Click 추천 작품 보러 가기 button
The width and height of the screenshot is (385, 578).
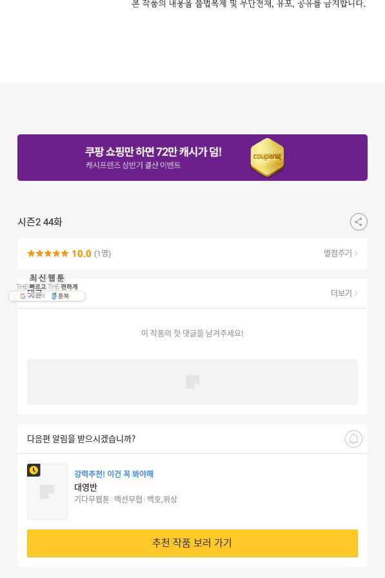click(192, 543)
